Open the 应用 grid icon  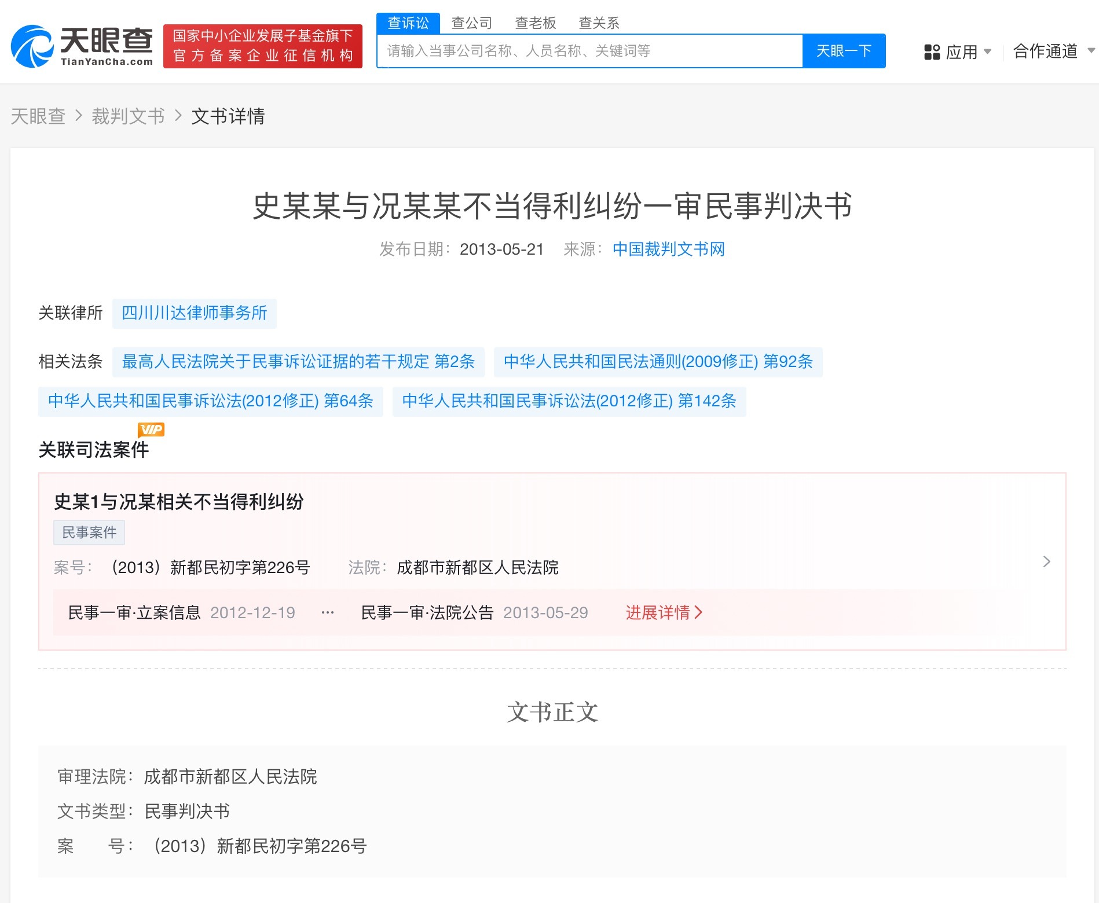point(932,52)
